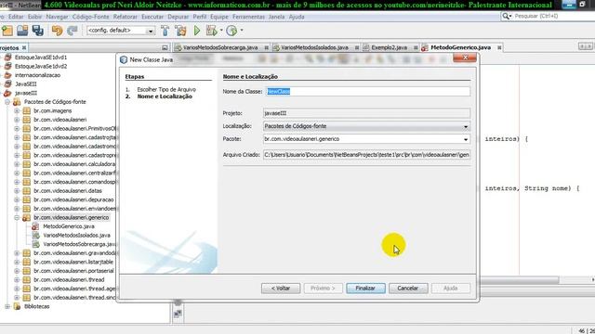Viewport: 595px width, 334px height.
Task: Select br.com.videoaulasneri.portaserial package
Action: coord(73,271)
